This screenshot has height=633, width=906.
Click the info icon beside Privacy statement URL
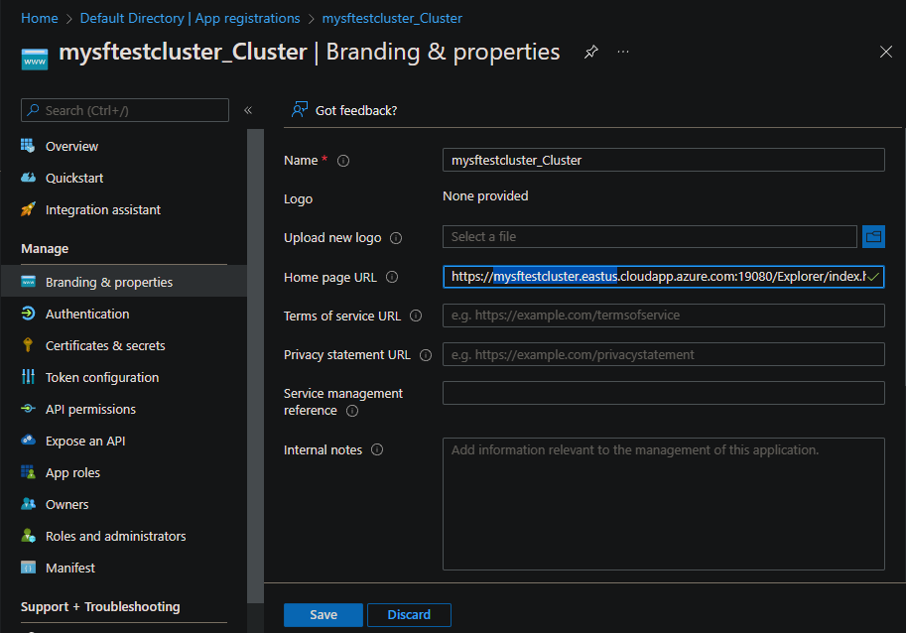pos(426,355)
